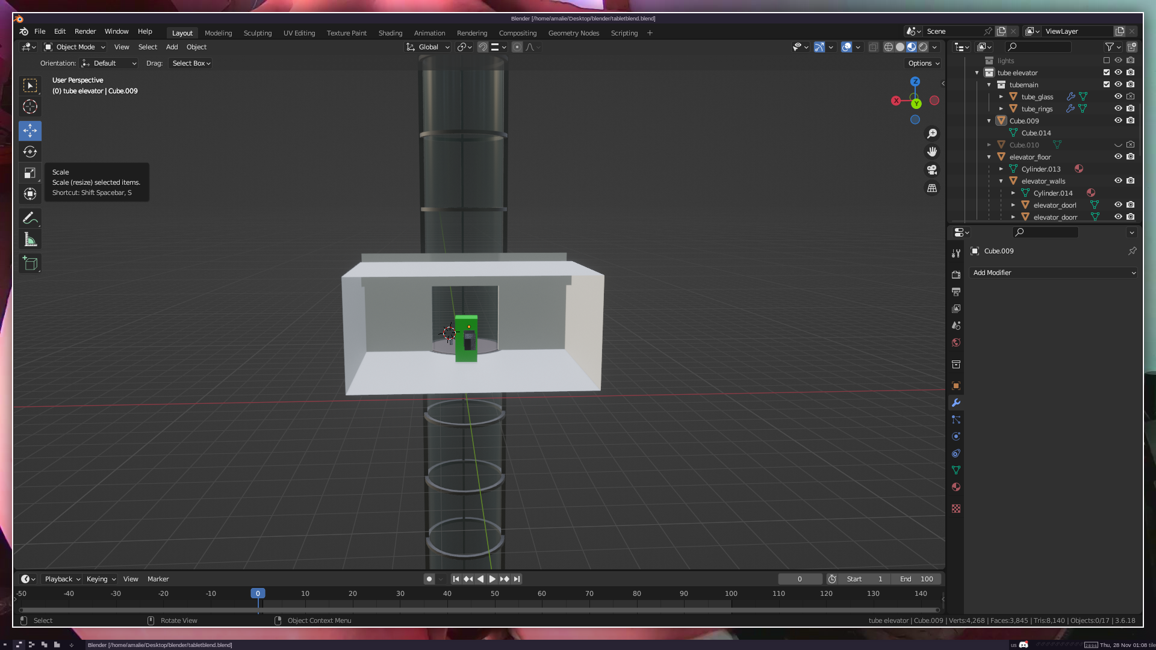Switch viewport to perspective/orthographic grid icon
The height and width of the screenshot is (650, 1156).
pyautogui.click(x=932, y=188)
